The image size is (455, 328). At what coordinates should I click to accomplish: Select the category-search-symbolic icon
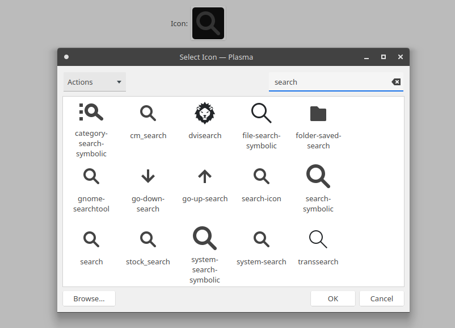point(91,113)
